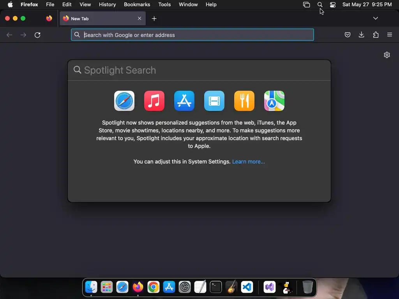Viewport: 399px width, 299px height.
Task: Launch Terminal from the Dock
Action: [216, 287]
